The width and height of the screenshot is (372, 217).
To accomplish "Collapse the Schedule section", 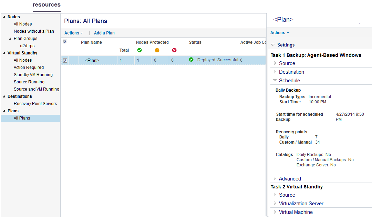I will tap(275, 81).
